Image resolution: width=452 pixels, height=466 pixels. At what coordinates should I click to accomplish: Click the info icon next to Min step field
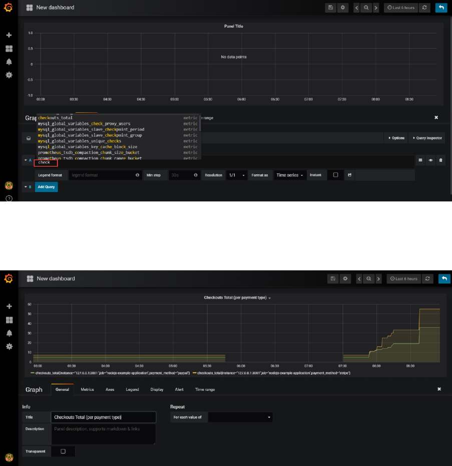[x=195, y=175]
